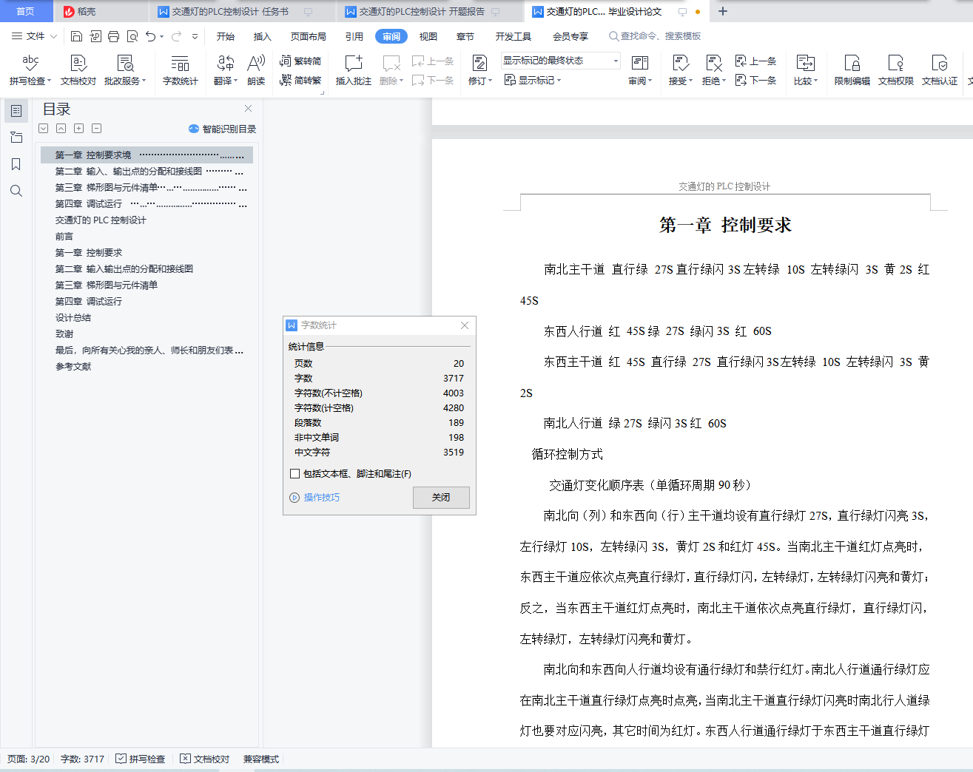Click the 文档权限 document permission icon

click(896, 70)
